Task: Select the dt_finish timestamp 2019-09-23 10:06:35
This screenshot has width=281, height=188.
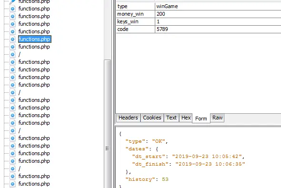Action: [x=210, y=164]
